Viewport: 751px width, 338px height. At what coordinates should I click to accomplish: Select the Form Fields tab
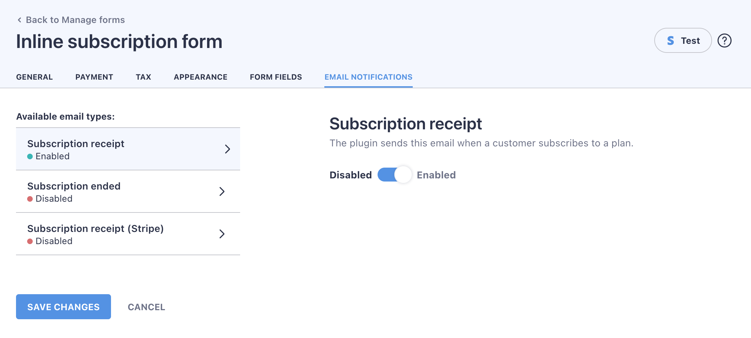click(276, 77)
